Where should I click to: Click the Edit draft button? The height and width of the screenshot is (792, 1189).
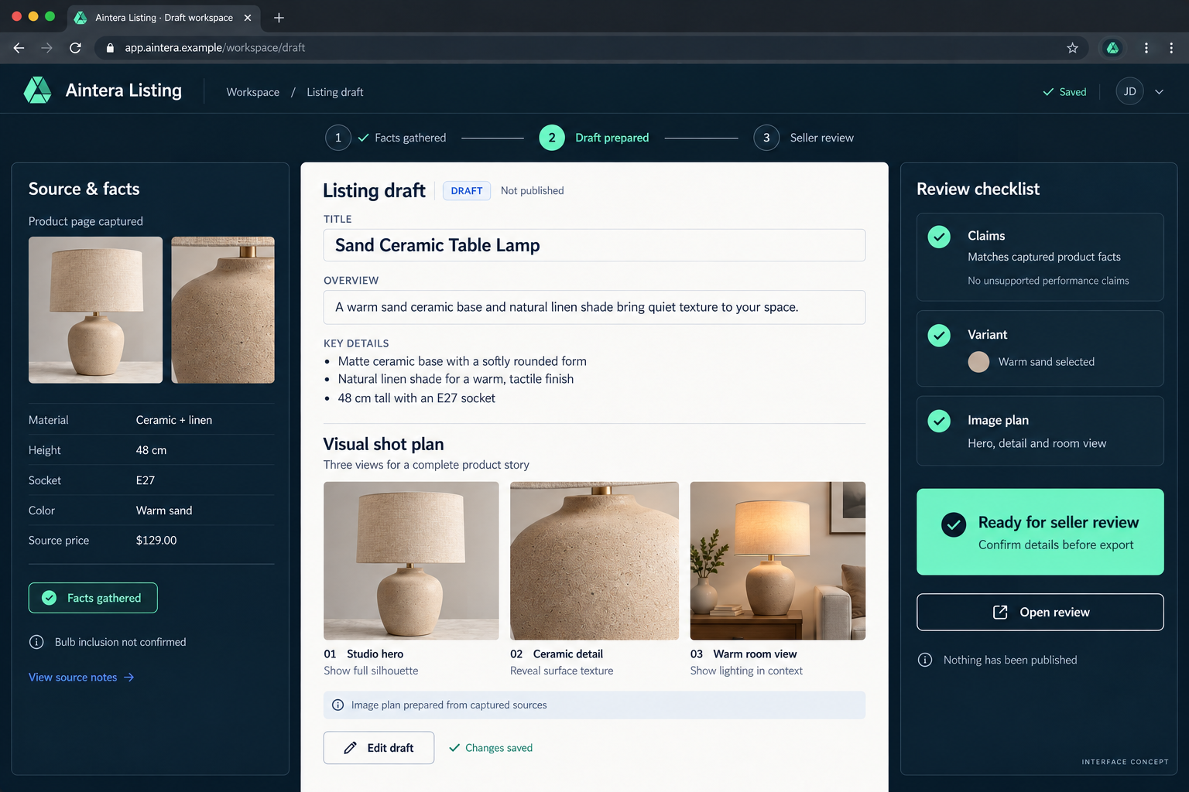coord(379,748)
